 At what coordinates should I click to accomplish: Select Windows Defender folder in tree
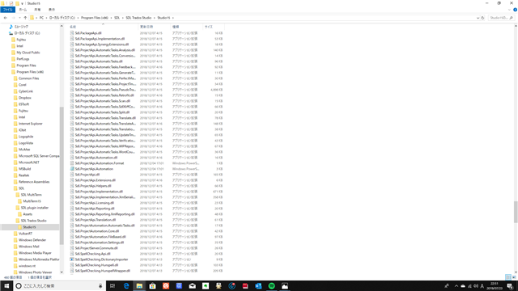32,240
